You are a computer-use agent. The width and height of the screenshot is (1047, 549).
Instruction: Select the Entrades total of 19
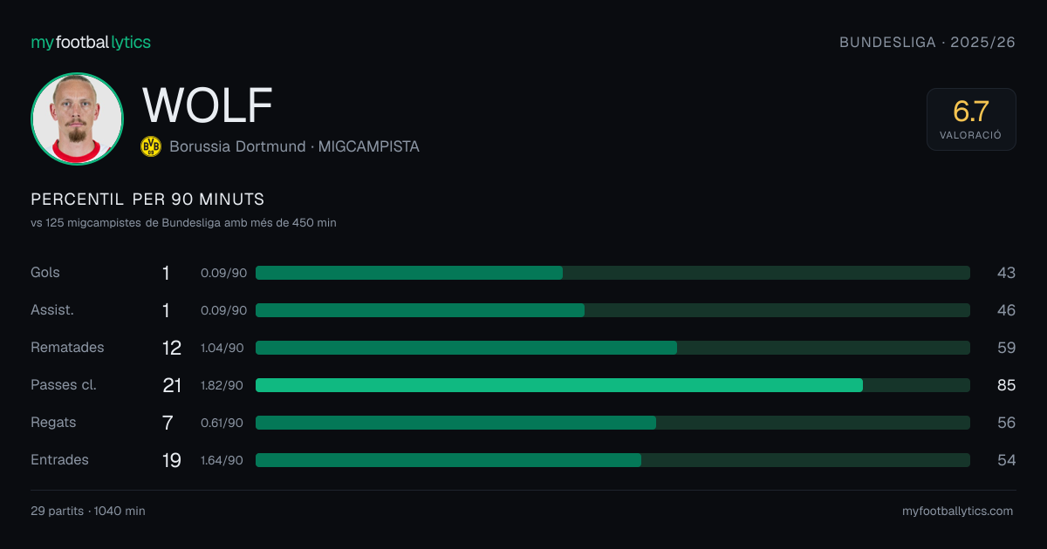[172, 460]
